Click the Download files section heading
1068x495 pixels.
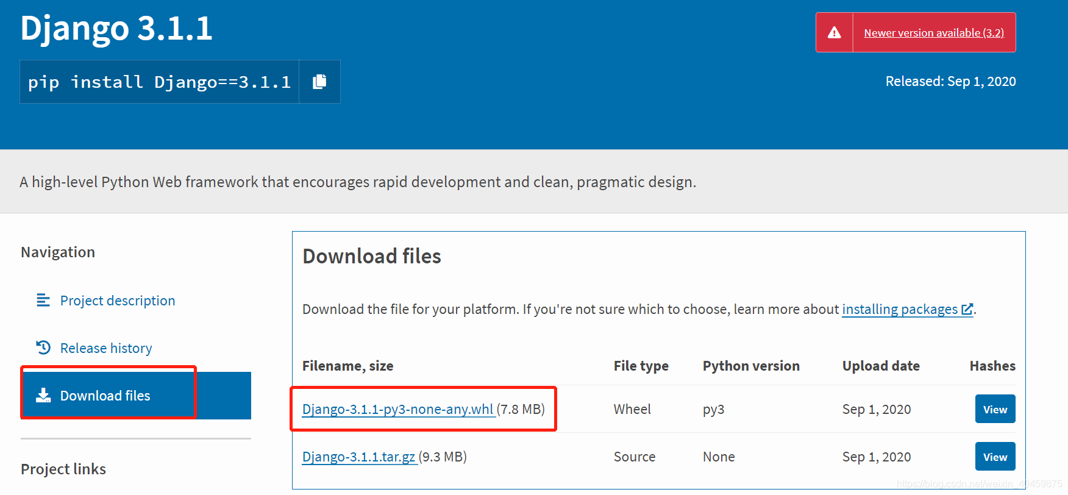372,256
